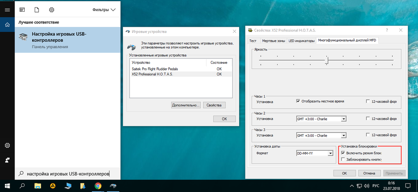Filter search results by apps icon
The height and width of the screenshot is (192, 418).
pyautogui.click(x=22, y=10)
